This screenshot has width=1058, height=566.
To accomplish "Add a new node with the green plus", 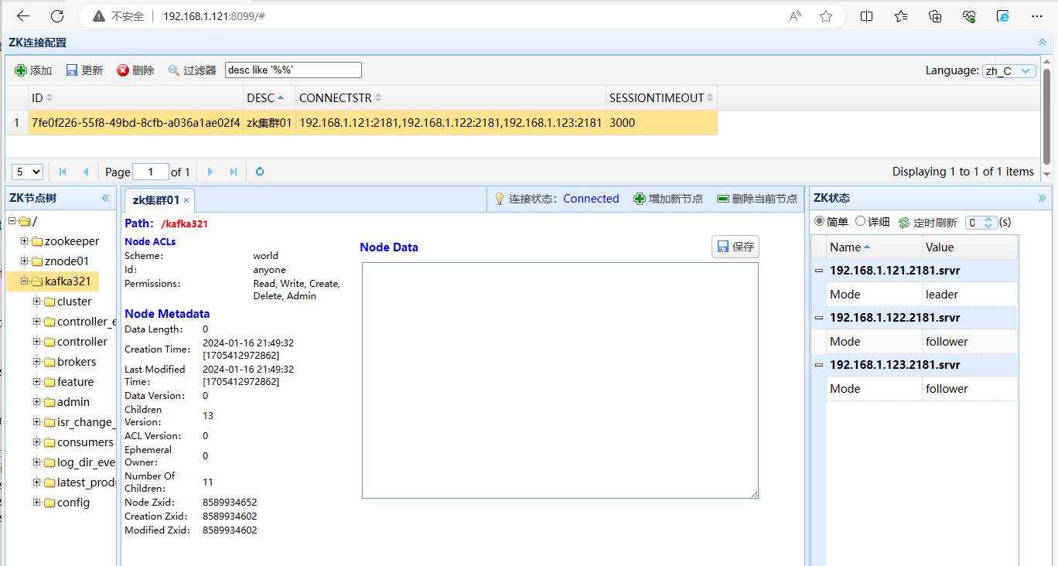I will 640,199.
